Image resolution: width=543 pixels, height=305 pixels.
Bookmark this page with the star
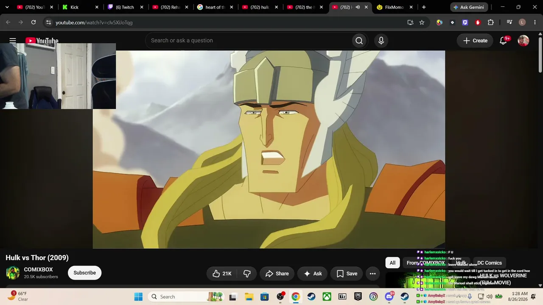click(422, 22)
